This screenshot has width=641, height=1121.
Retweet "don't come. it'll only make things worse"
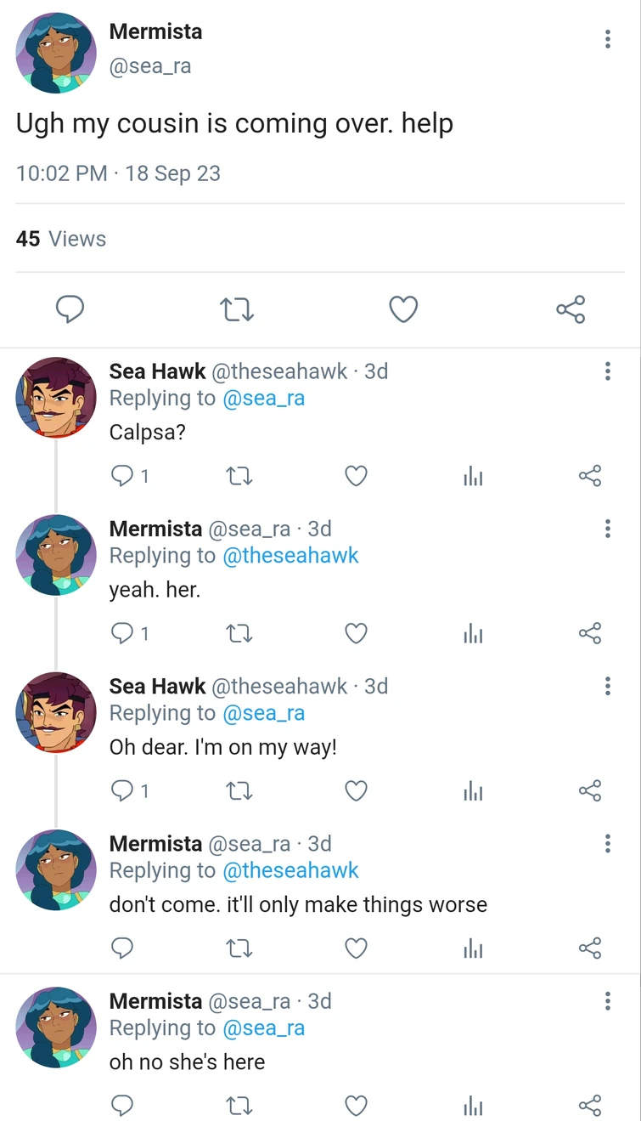pyautogui.click(x=239, y=948)
